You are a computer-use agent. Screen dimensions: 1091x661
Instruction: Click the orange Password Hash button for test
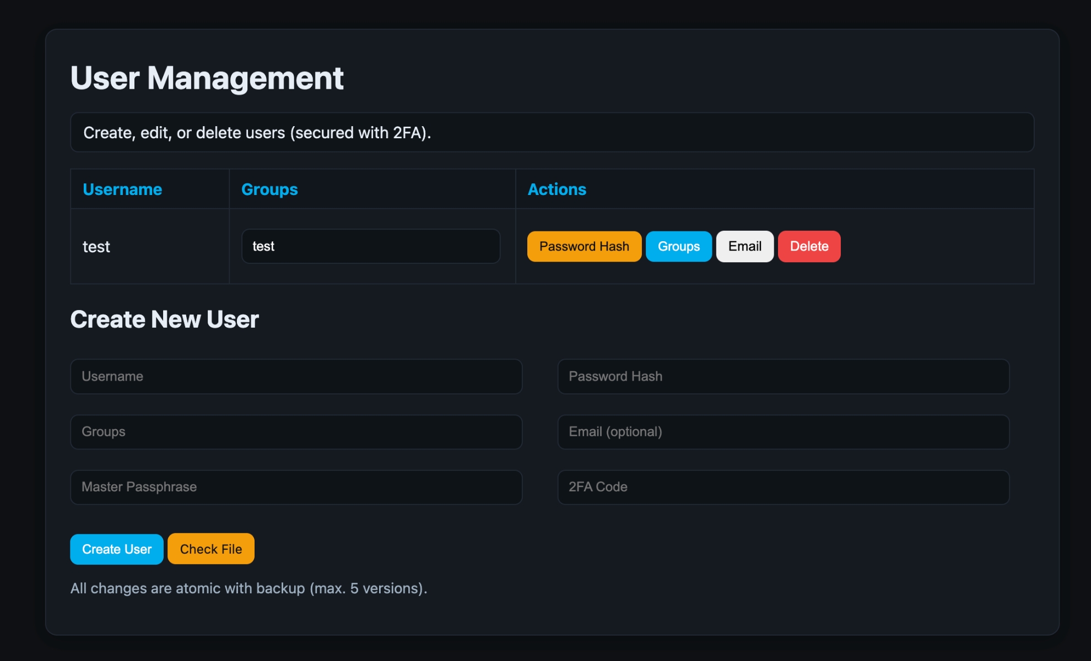click(x=584, y=246)
